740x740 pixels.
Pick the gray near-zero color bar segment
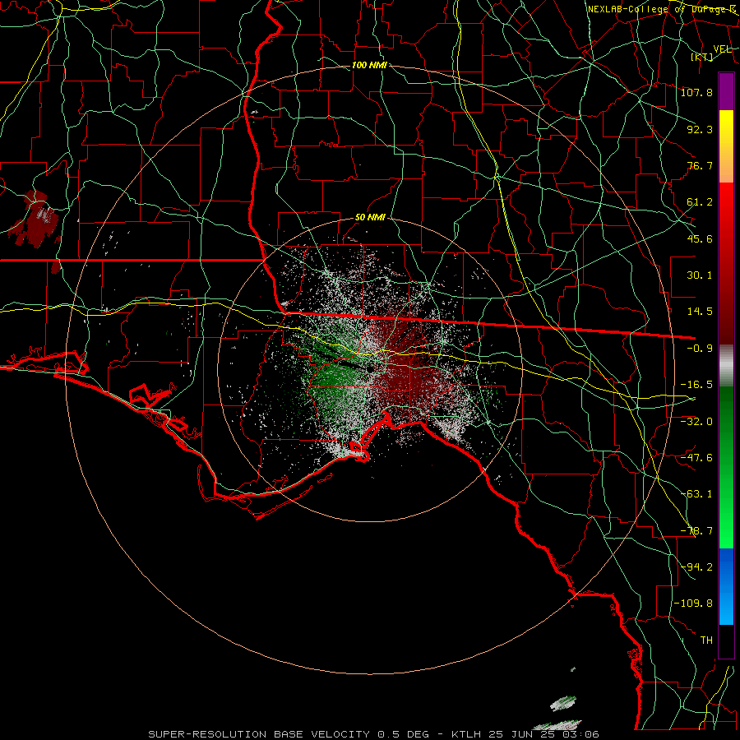[726, 366]
